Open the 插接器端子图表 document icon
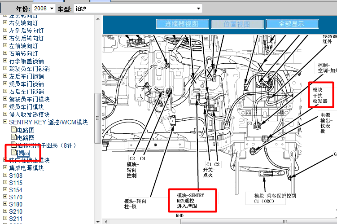The height and width of the screenshot is (224, 337). [x=14, y=145]
